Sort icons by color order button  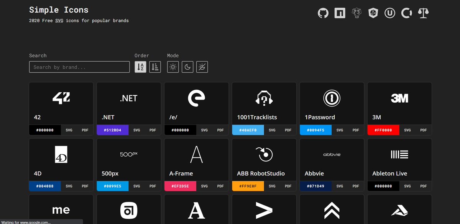pos(155,67)
